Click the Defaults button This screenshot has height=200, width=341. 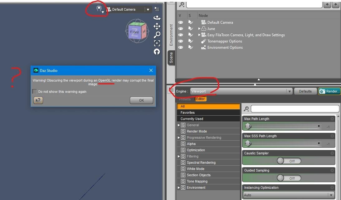[305, 91]
